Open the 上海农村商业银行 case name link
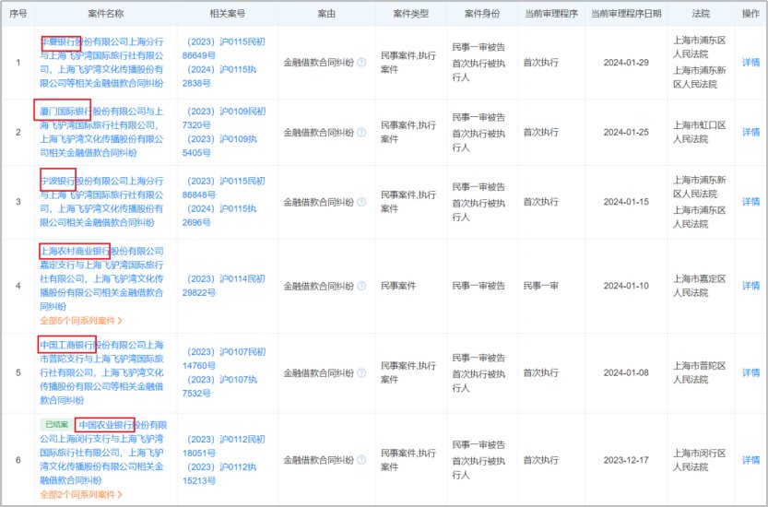This screenshot has height=507, width=768. (75, 251)
